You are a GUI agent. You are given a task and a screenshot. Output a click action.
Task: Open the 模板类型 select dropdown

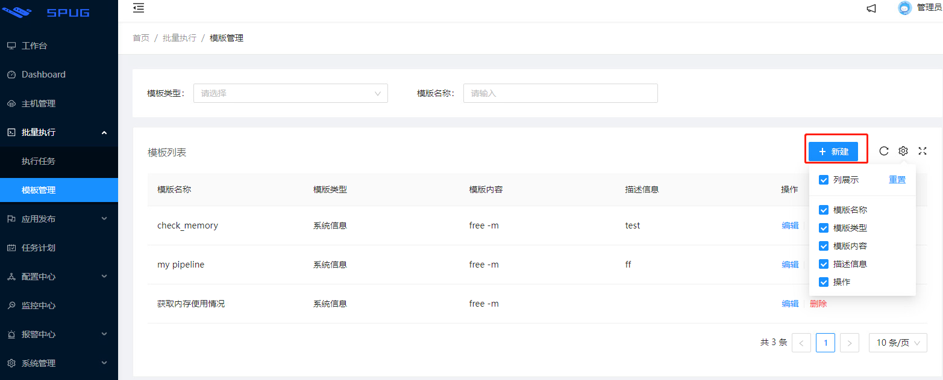(x=290, y=93)
